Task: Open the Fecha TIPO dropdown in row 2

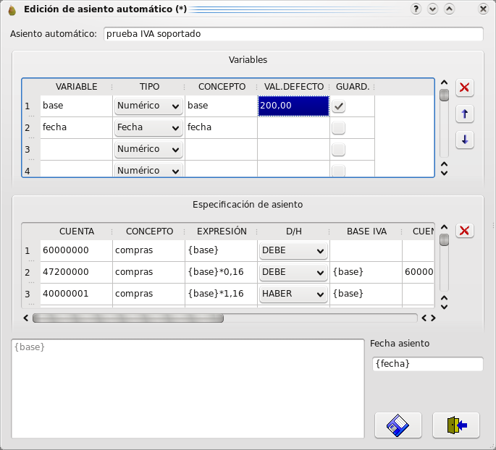Action: coord(148,127)
